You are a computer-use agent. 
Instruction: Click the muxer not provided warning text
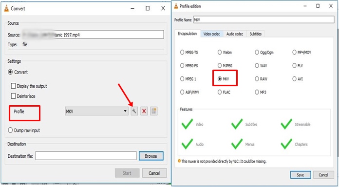tap(224, 161)
